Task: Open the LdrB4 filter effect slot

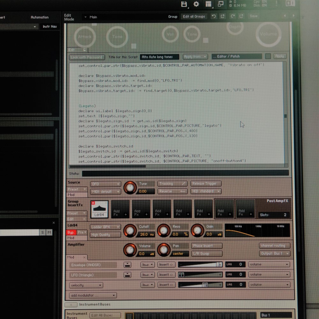Action: point(100,209)
